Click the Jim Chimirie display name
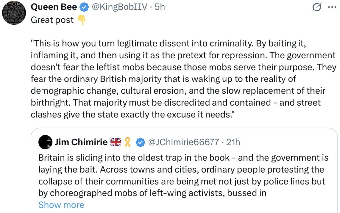This screenshot has width=340, height=213. coord(81,142)
